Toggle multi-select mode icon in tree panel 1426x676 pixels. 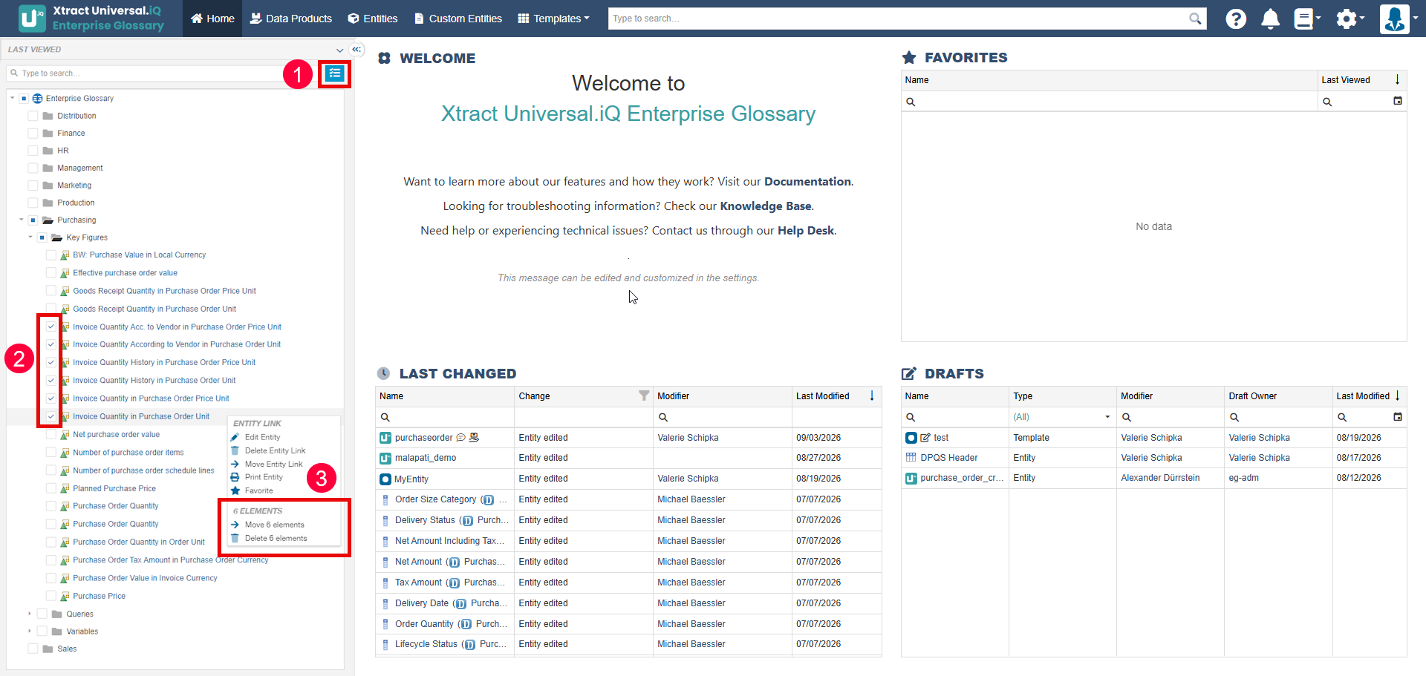335,73
